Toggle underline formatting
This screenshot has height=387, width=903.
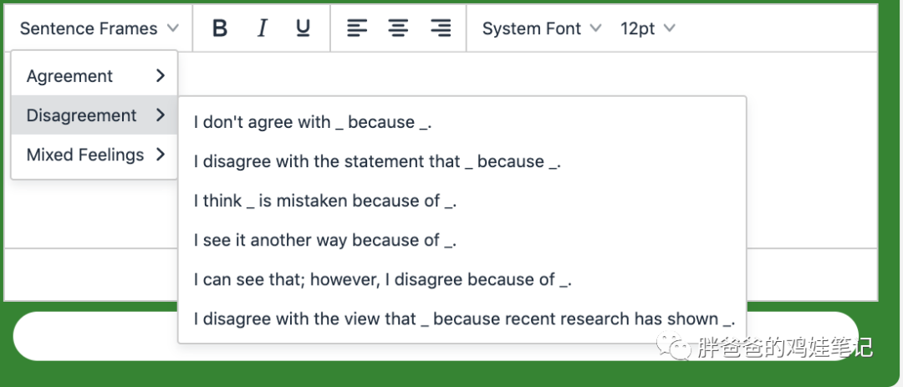tap(303, 28)
